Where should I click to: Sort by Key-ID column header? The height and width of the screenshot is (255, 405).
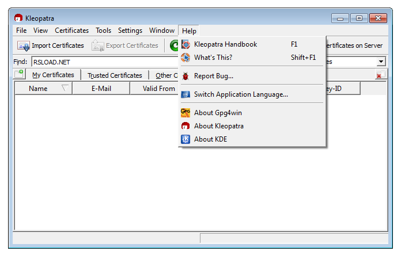click(343, 89)
